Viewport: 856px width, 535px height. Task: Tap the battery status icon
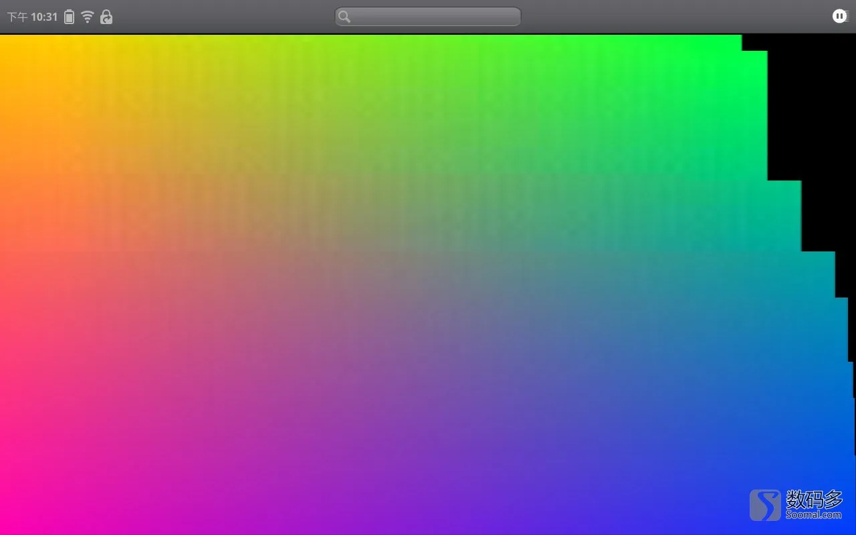point(69,17)
